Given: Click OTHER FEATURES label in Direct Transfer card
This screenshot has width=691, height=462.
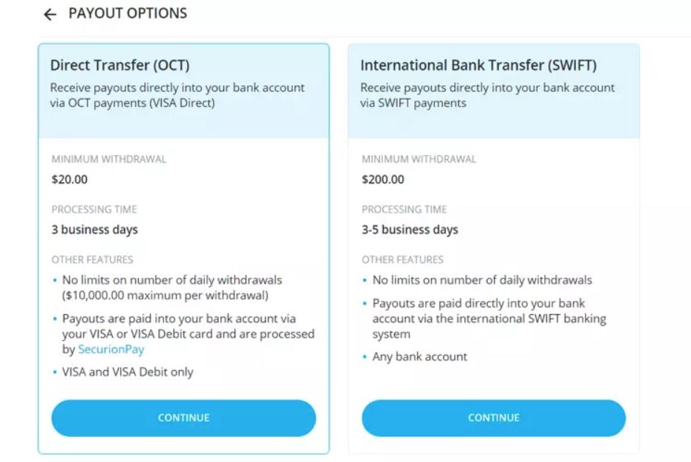Looking at the screenshot, I should tap(92, 260).
